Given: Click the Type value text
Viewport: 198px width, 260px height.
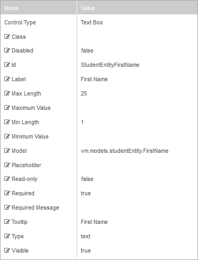Looking at the screenshot, I should [x=86, y=236].
